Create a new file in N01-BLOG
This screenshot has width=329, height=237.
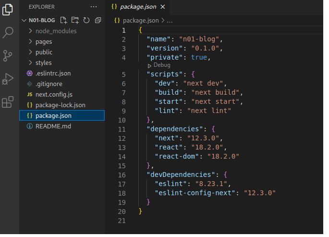(63, 20)
